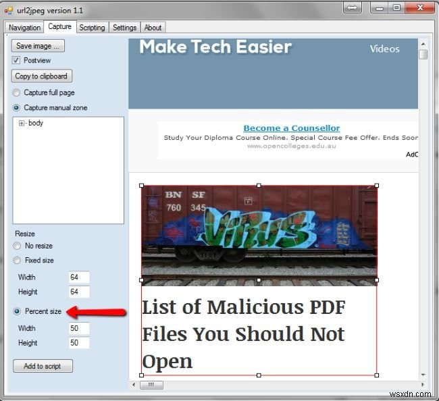Select the body tree item label
The height and width of the screenshot is (401, 439).
click(36, 123)
